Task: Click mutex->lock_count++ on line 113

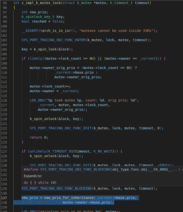Action: pos(49,86)
